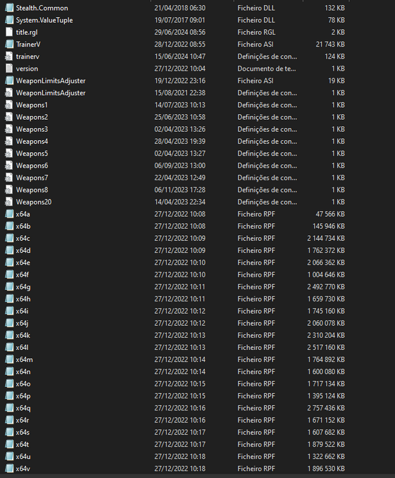Click the Weapons7 config gear icon
Image resolution: width=395 pixels, height=478 pixels.
click(x=9, y=178)
